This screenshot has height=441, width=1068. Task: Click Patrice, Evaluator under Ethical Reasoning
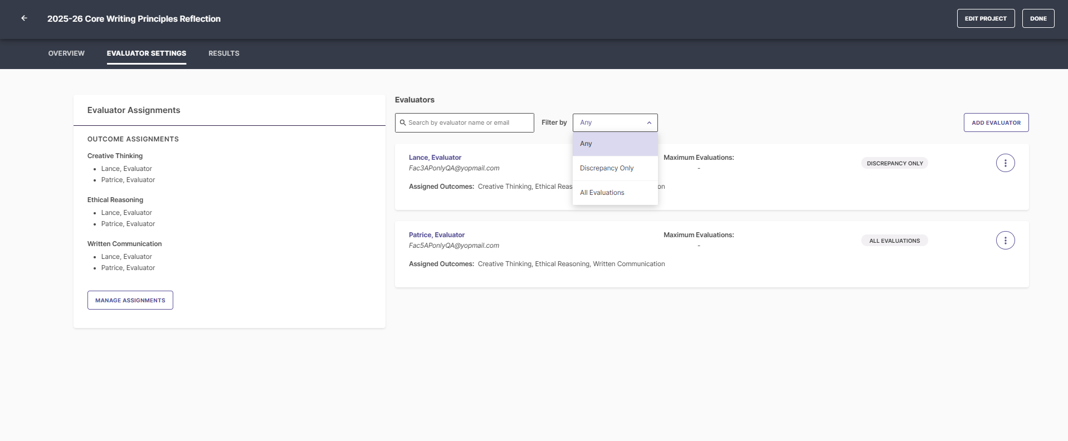pyautogui.click(x=128, y=224)
